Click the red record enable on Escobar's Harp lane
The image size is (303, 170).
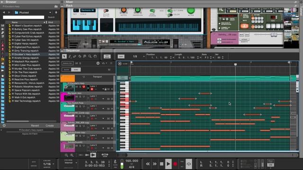point(92,89)
